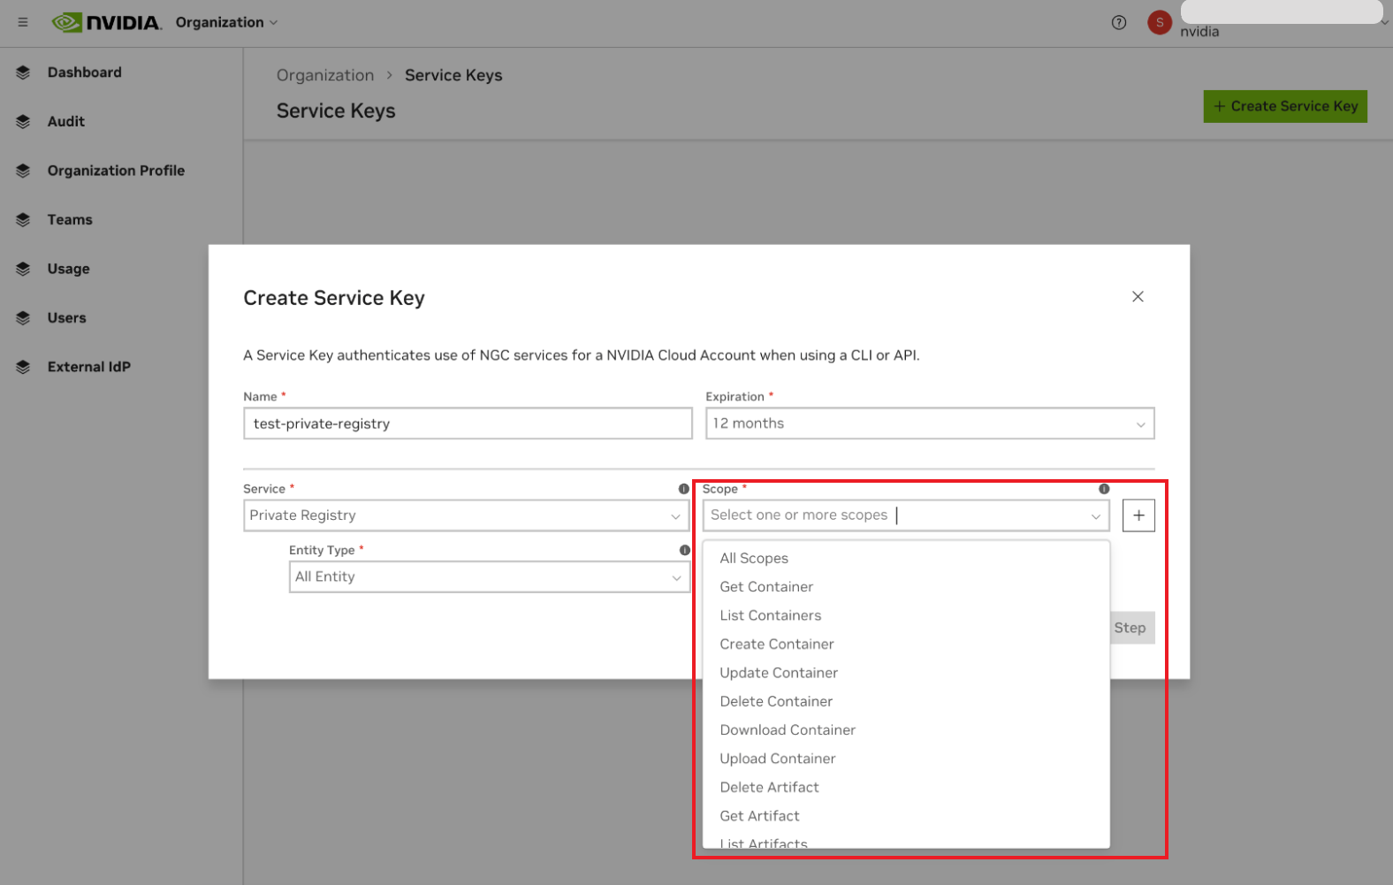Open Organization Profile in sidebar
Viewport: 1393px width, 885px height.
click(x=116, y=171)
